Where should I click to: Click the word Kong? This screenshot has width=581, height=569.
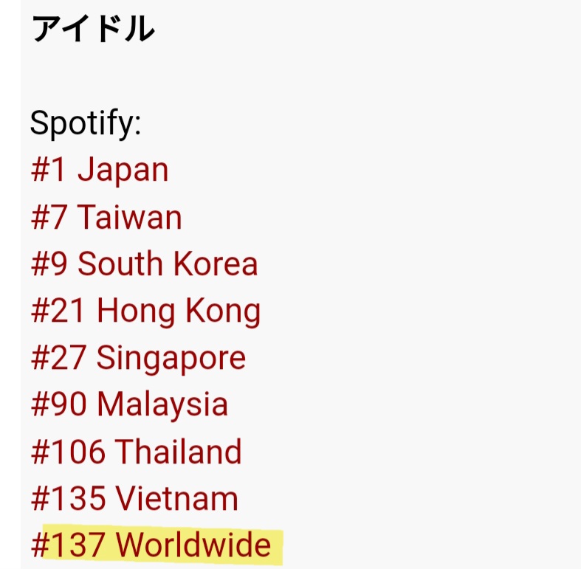point(223,311)
